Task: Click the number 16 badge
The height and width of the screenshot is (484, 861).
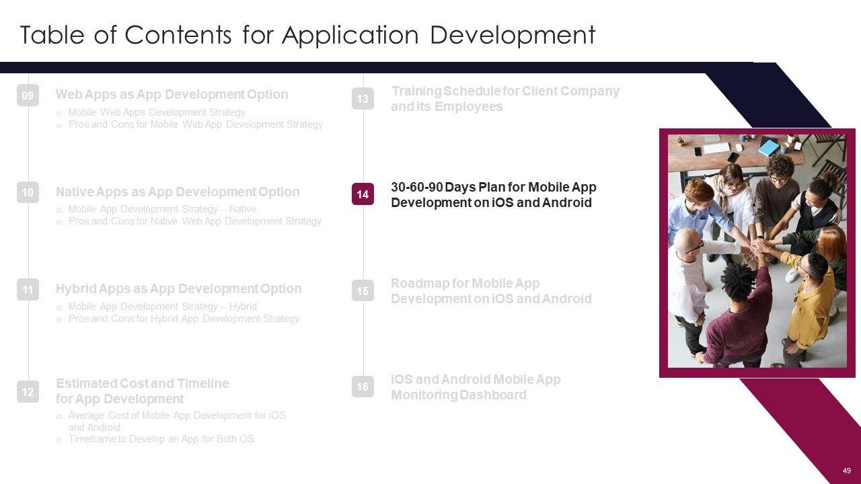Action: pyautogui.click(x=363, y=387)
